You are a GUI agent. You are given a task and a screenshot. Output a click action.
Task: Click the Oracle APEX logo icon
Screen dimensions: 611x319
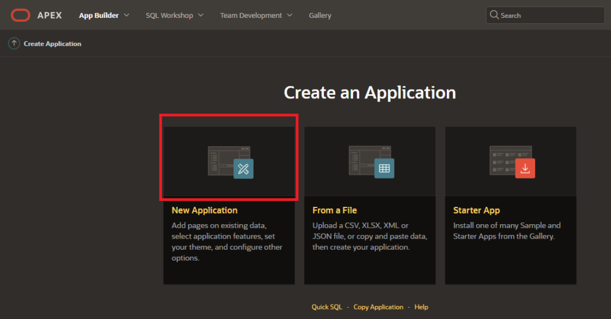tap(20, 15)
